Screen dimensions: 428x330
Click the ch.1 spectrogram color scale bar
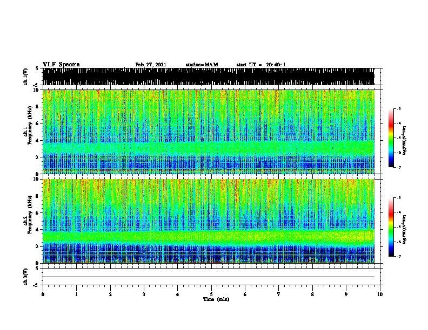coord(391,137)
